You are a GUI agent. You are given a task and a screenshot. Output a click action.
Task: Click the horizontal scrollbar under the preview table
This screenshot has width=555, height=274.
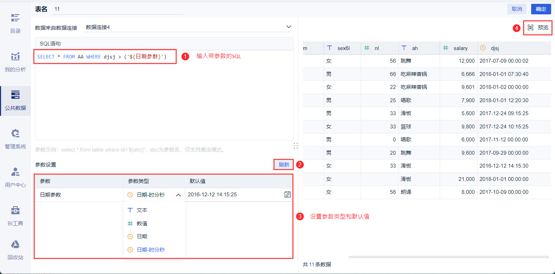448,257
